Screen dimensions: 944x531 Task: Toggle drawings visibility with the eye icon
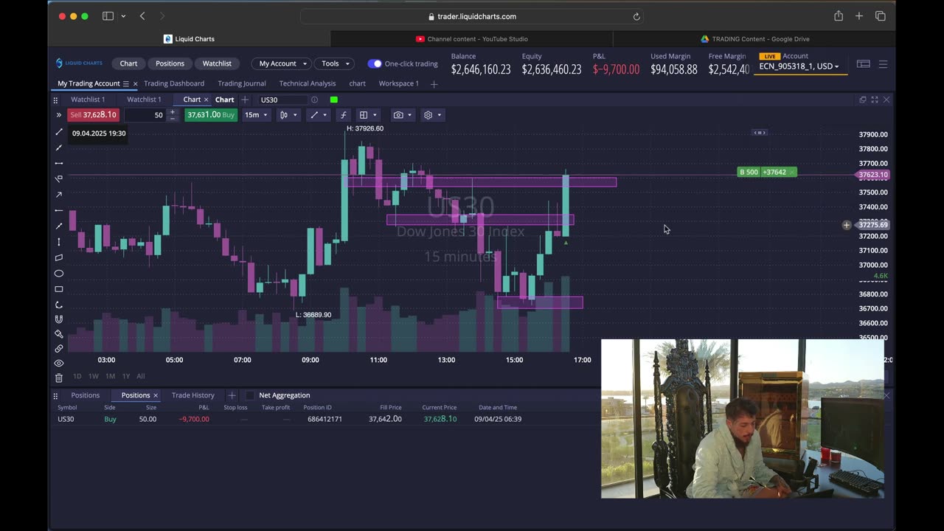tap(59, 363)
